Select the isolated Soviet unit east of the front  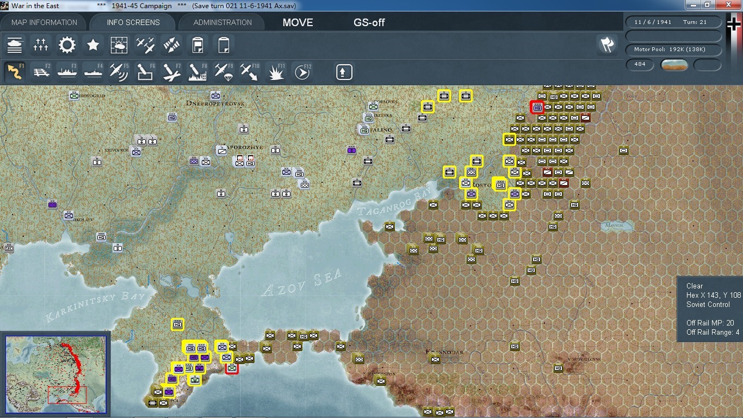(x=623, y=150)
